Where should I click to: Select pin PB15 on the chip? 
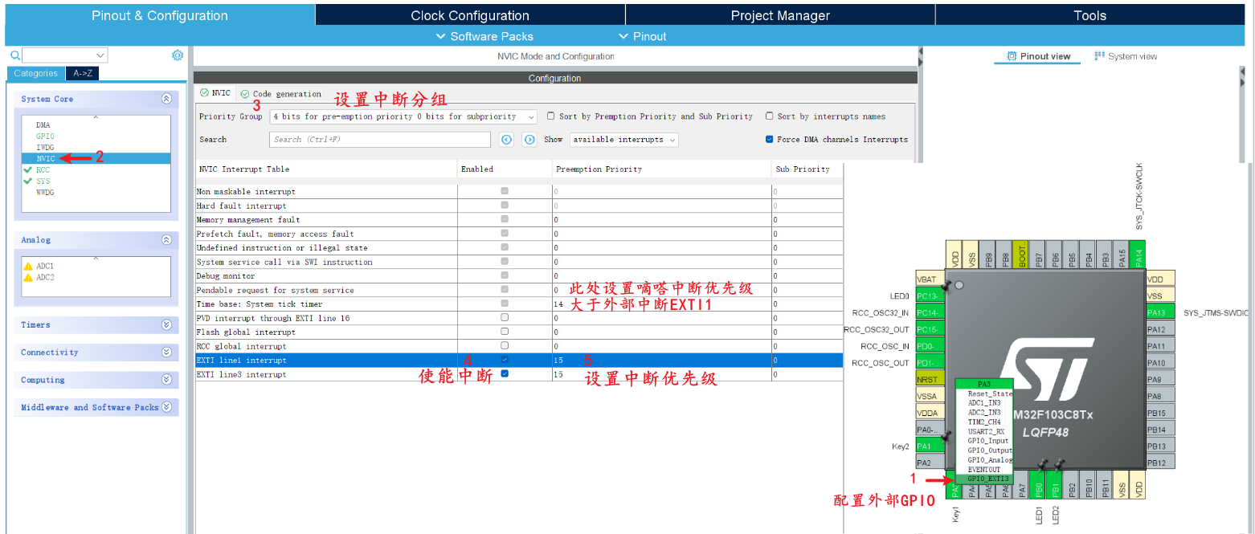1160,413
